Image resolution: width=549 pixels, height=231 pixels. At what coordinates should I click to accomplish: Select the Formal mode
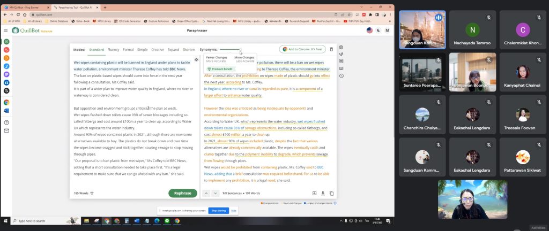(x=128, y=49)
